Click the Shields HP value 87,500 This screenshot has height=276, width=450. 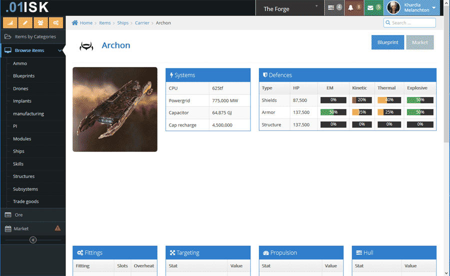click(300, 100)
